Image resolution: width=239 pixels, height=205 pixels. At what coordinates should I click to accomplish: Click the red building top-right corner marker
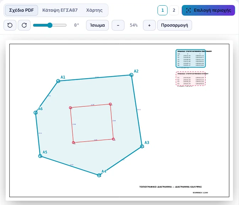pyautogui.click(x=110, y=104)
